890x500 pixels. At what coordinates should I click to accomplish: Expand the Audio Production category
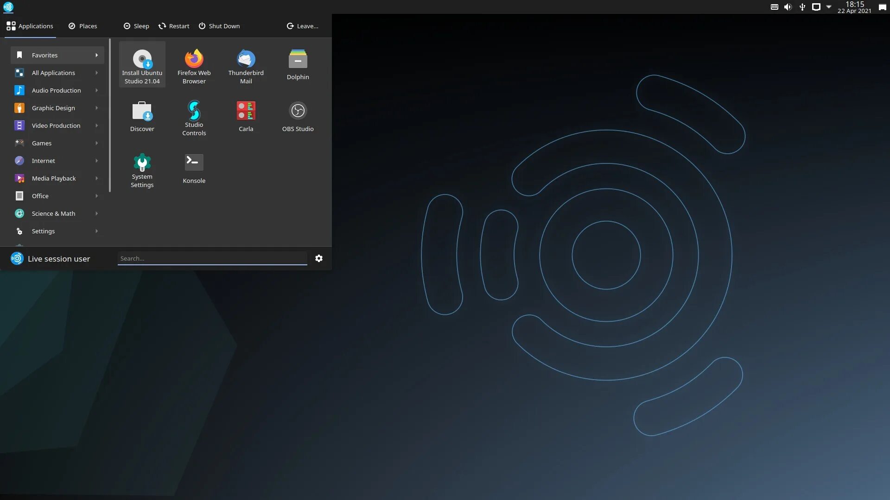[57, 90]
